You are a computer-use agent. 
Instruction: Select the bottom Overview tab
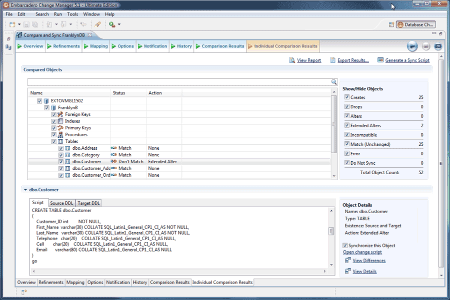pos(26,282)
